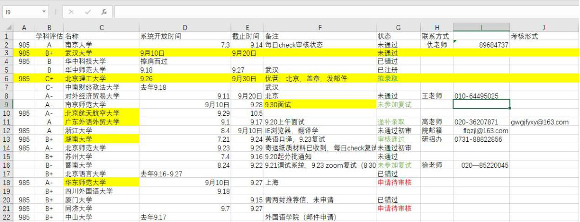580x222 pixels.
Task: Select column D header
Action: tap(185, 28)
